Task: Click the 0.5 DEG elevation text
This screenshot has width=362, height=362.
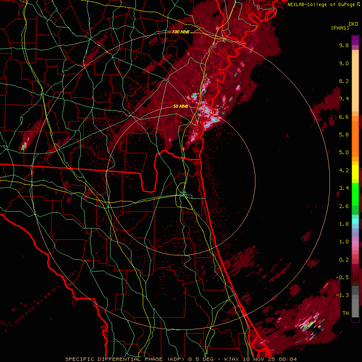Action: tap(202, 359)
